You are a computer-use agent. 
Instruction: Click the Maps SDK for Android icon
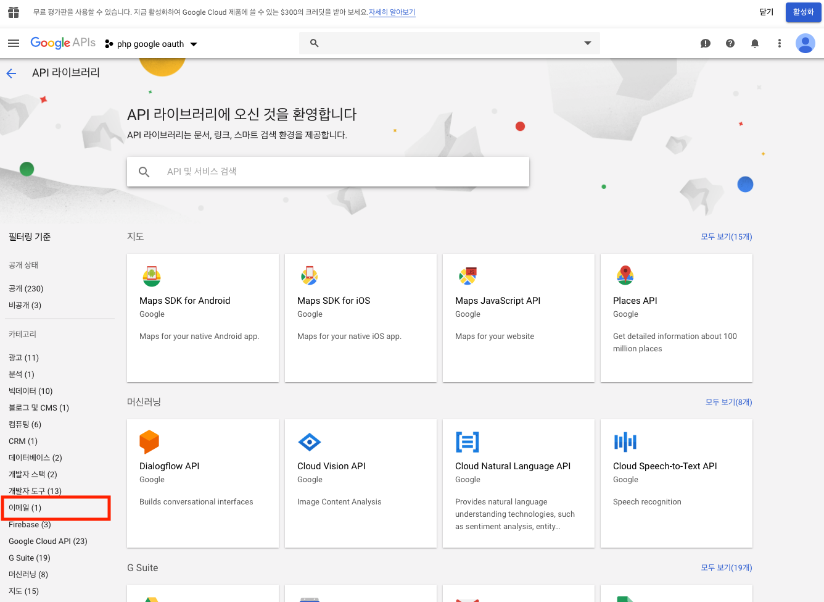click(x=151, y=276)
